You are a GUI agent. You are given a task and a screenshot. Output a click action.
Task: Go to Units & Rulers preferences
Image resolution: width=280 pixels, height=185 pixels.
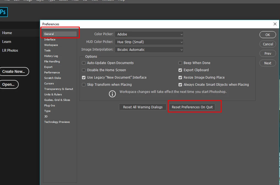click(x=53, y=94)
